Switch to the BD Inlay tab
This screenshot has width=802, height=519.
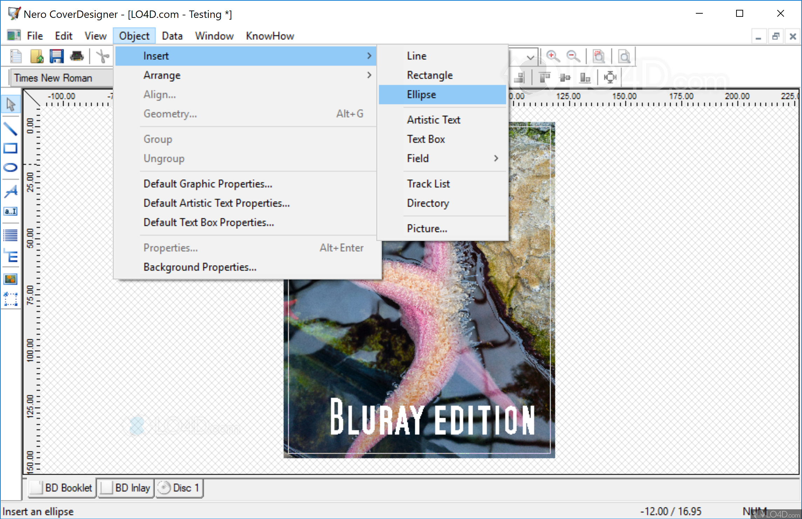click(x=126, y=488)
